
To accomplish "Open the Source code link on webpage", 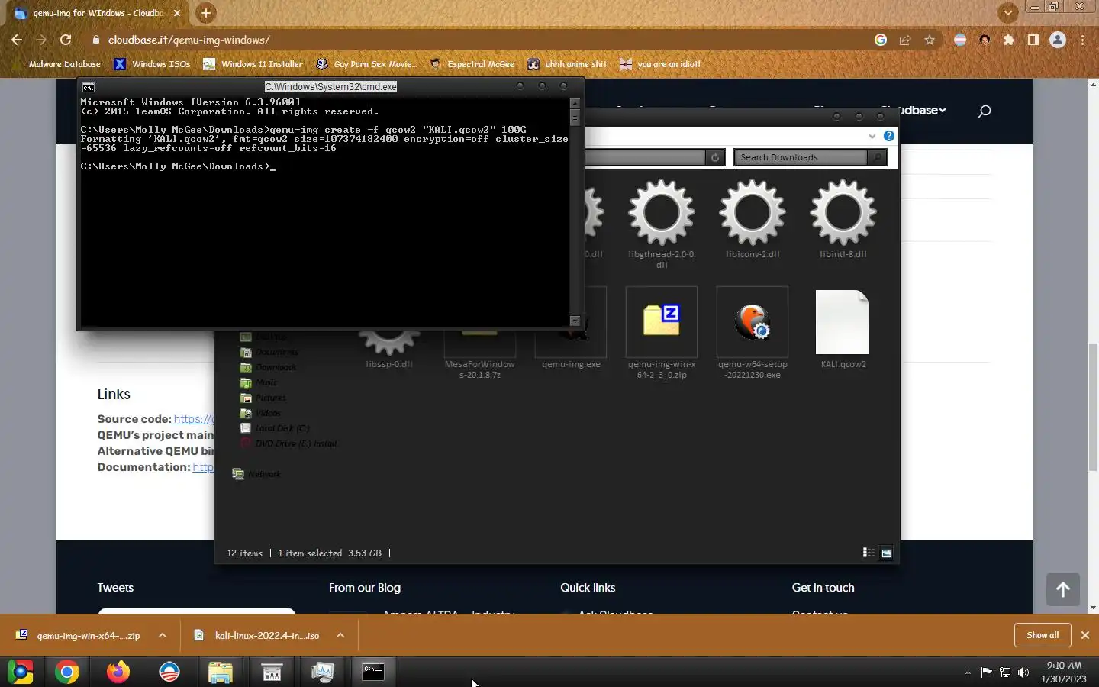I will point(193,419).
